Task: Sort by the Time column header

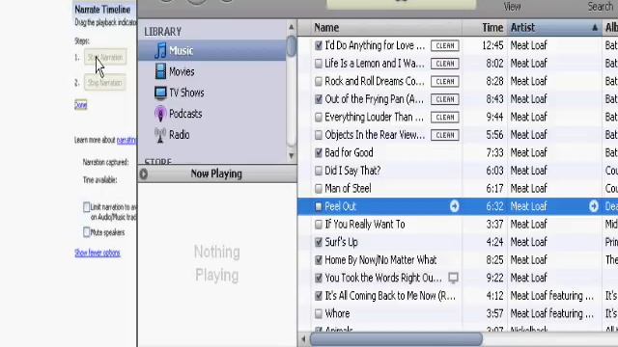Action: 485,28
